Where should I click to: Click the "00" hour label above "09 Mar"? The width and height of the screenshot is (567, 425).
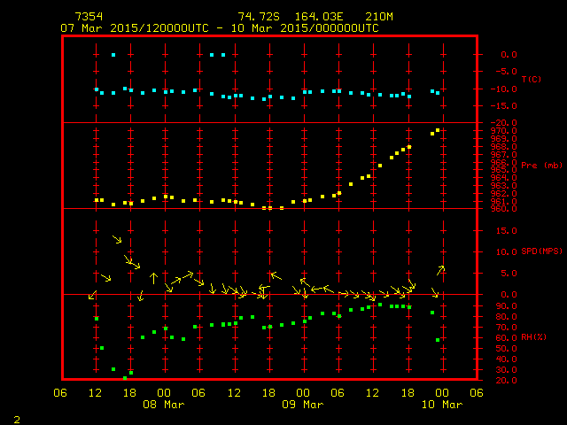pos(303,393)
